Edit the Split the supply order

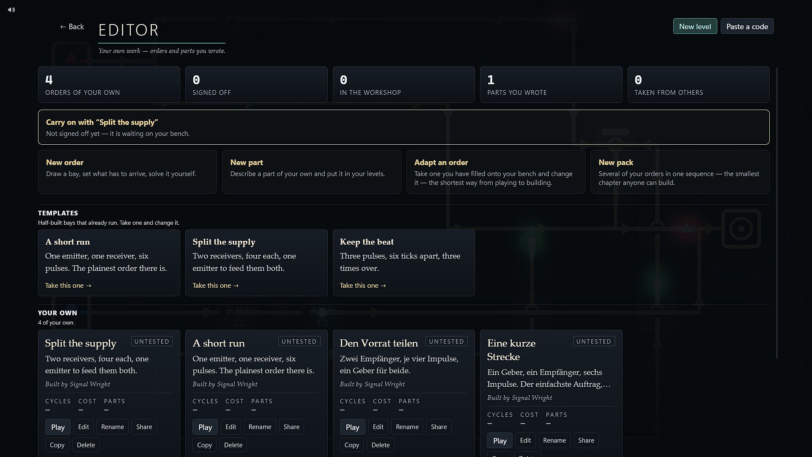click(83, 427)
